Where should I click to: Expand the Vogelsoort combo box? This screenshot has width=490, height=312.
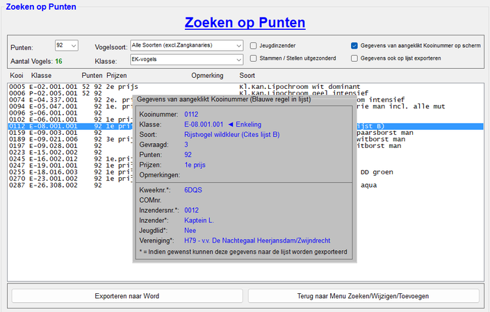pyautogui.click(x=186, y=46)
